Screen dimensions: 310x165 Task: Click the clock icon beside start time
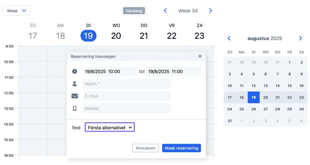(x=74, y=71)
